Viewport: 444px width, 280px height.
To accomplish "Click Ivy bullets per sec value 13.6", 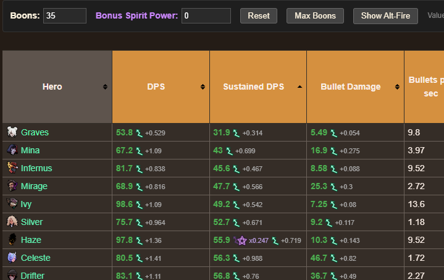I will (416, 204).
